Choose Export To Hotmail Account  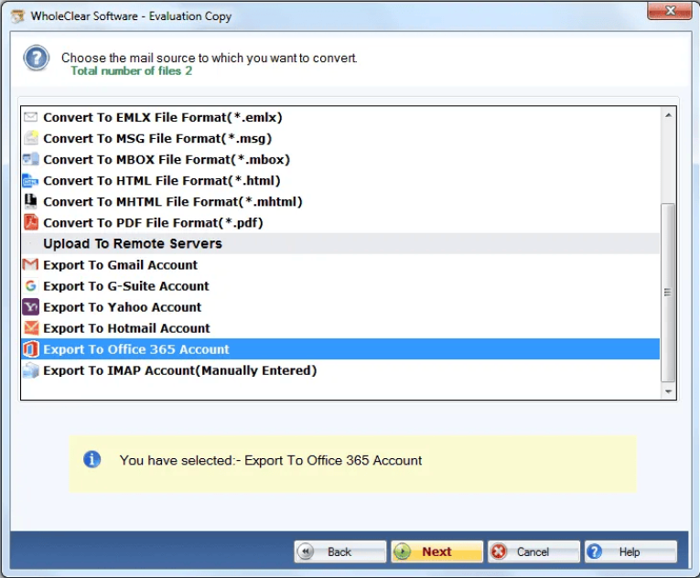pos(340,328)
